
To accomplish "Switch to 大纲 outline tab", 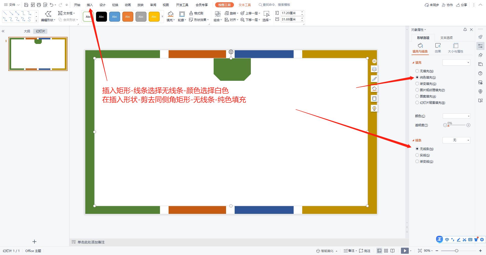I will pyautogui.click(x=27, y=31).
